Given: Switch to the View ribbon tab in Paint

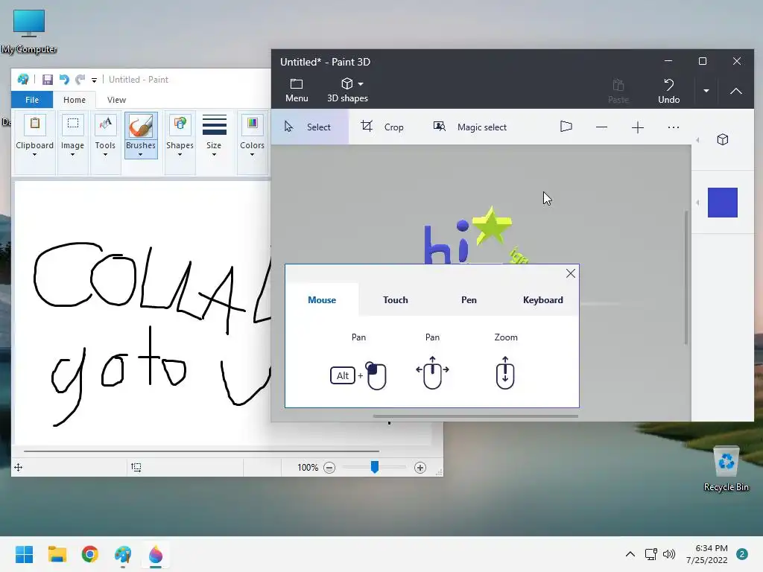Looking at the screenshot, I should click(x=116, y=100).
